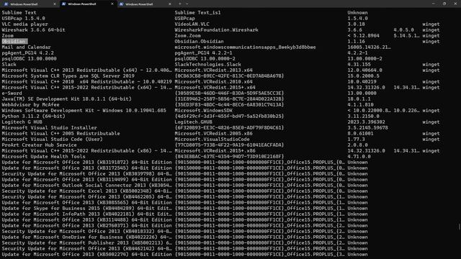461x259 pixels.
Task: Click the Logitech.GHUB package ID
Action: pyautogui.click(x=194, y=122)
